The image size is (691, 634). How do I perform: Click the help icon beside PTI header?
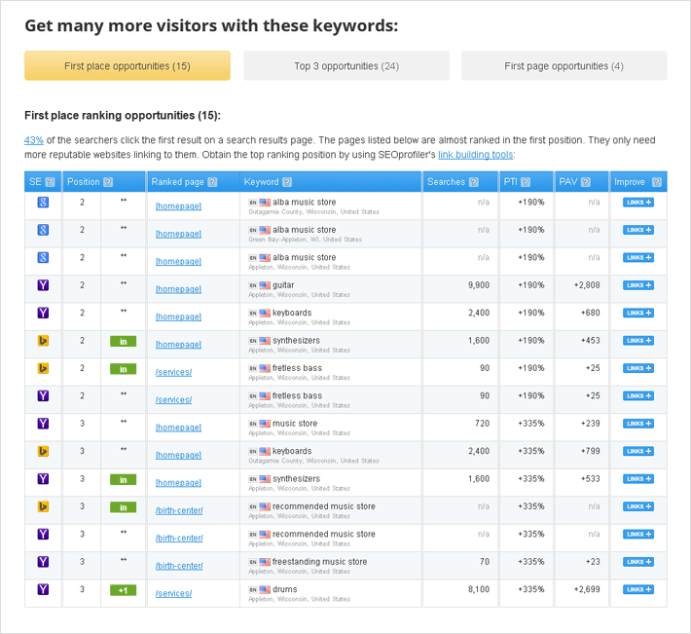(x=527, y=182)
